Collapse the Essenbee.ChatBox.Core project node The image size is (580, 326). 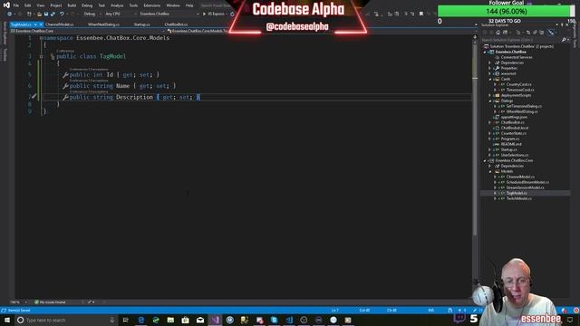click(x=485, y=161)
